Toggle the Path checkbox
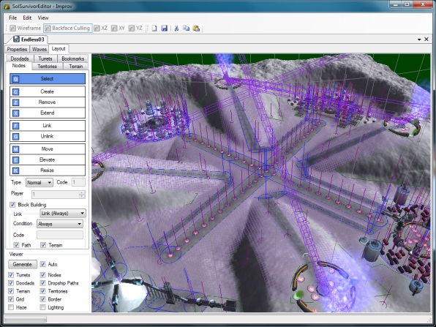436x327 pixels. tap(16, 245)
